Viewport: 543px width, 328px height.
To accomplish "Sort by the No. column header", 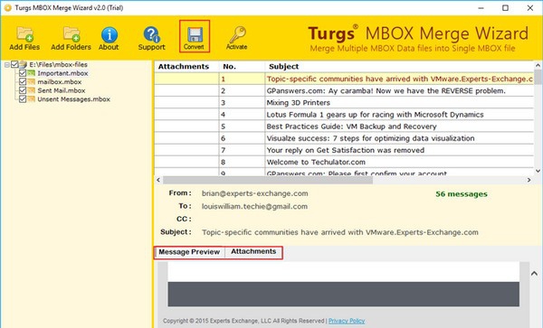I will click(x=242, y=66).
